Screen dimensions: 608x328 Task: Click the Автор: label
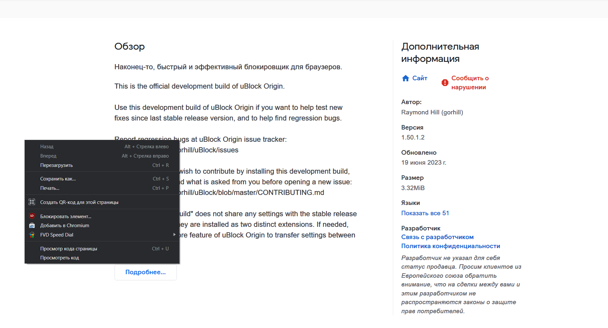411,102
